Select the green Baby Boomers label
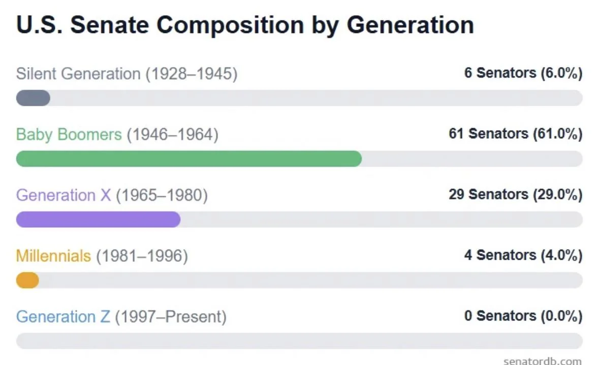 click(69, 135)
